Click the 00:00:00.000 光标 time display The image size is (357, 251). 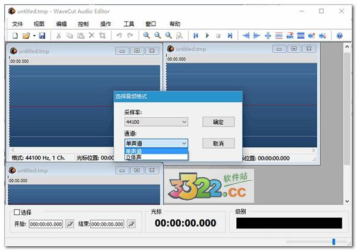pyautogui.click(x=185, y=223)
